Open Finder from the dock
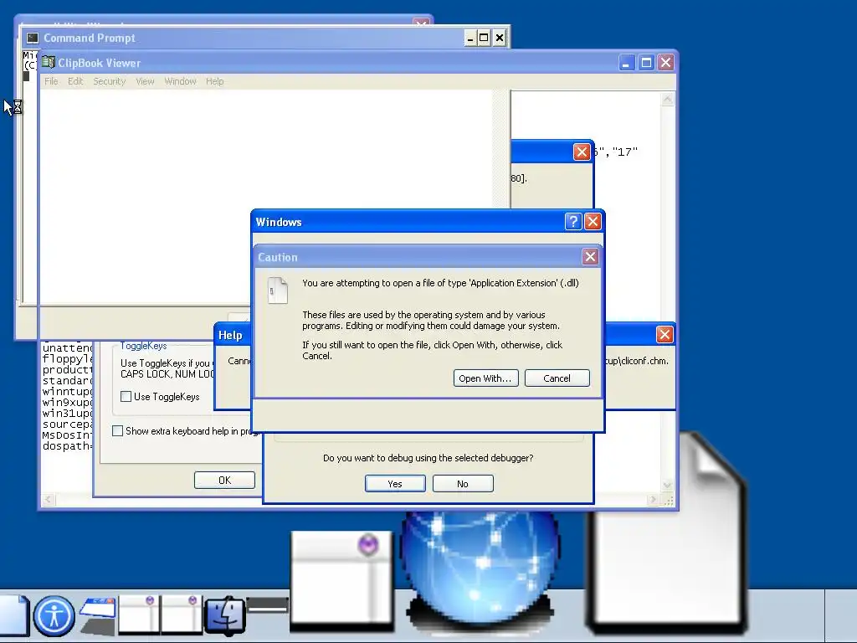The width and height of the screenshot is (857, 643). pyautogui.click(x=224, y=616)
